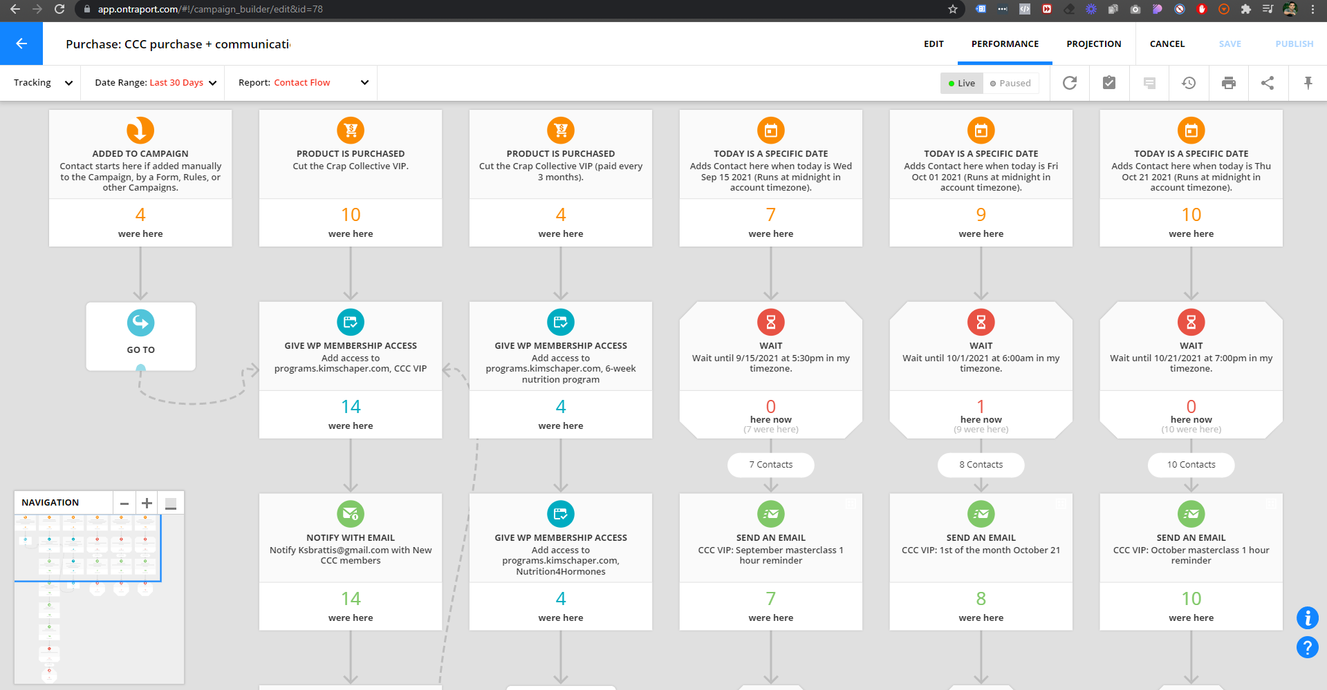Zoom out with the Navigation minus button
1327x690 pixels.
point(124,503)
